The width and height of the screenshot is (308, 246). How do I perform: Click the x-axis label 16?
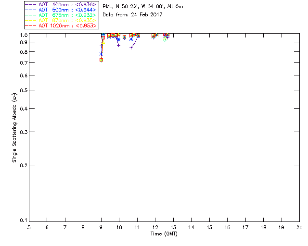pyautogui.click(x=228, y=227)
